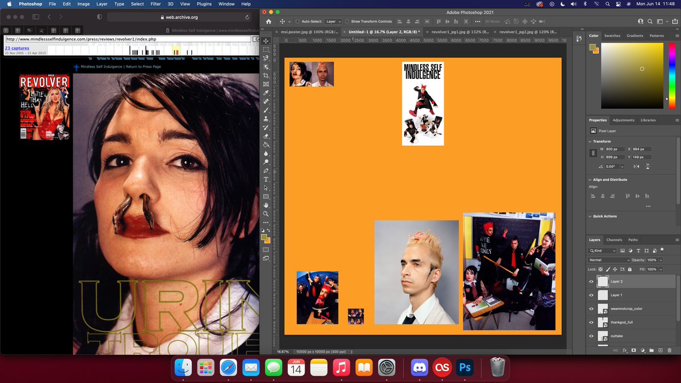Add a layer mask

(x=634, y=350)
